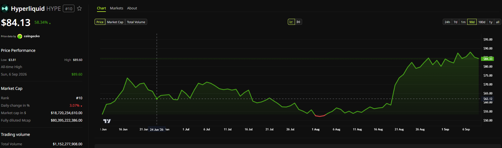Image resolution: width=502 pixels, height=148 pixels.
Task: Click the CoinGecko logo icon
Action: click(x=20, y=36)
